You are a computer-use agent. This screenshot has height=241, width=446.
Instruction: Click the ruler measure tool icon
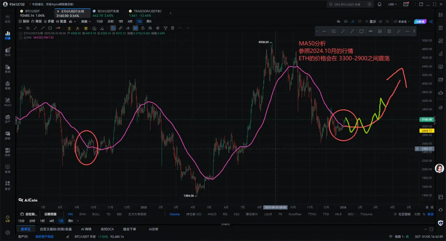pyautogui.click(x=121, y=28)
